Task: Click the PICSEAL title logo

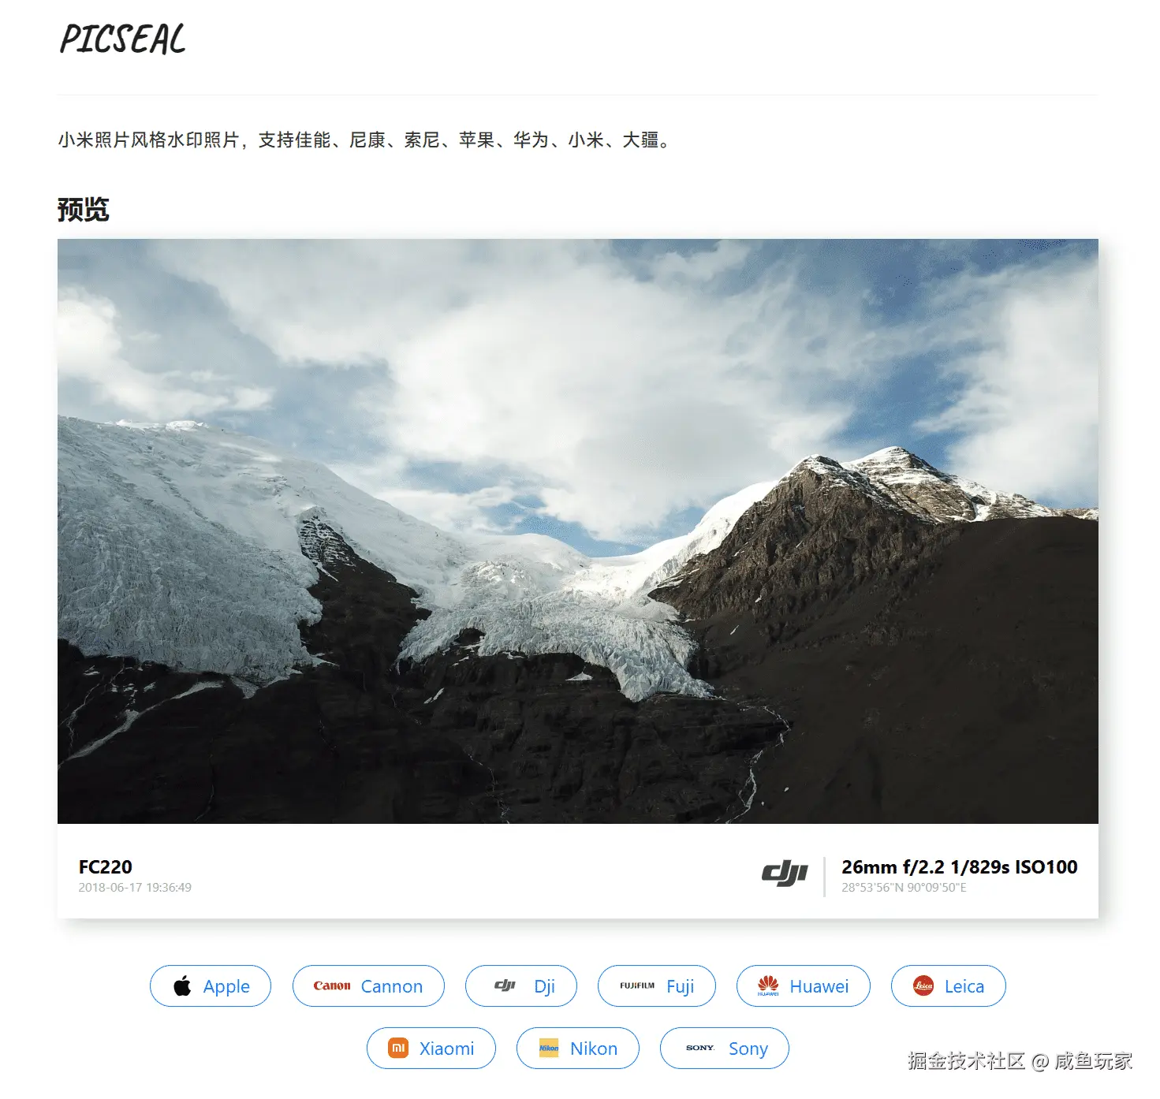Action: (x=123, y=39)
